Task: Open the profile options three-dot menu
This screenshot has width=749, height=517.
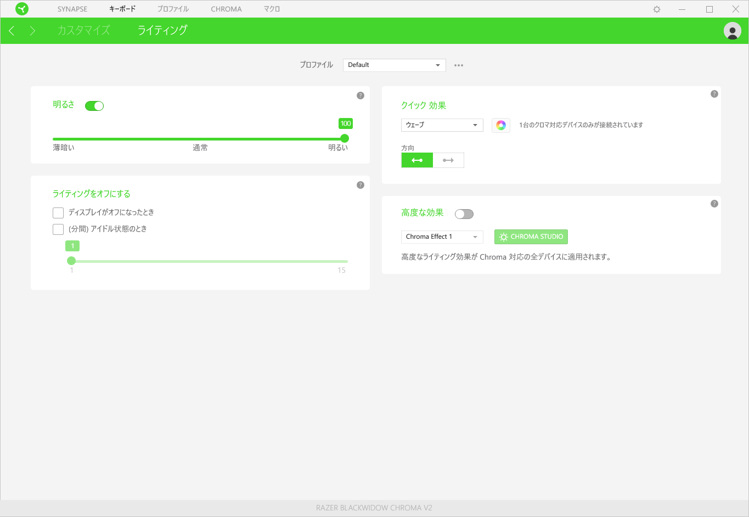Action: pos(459,65)
